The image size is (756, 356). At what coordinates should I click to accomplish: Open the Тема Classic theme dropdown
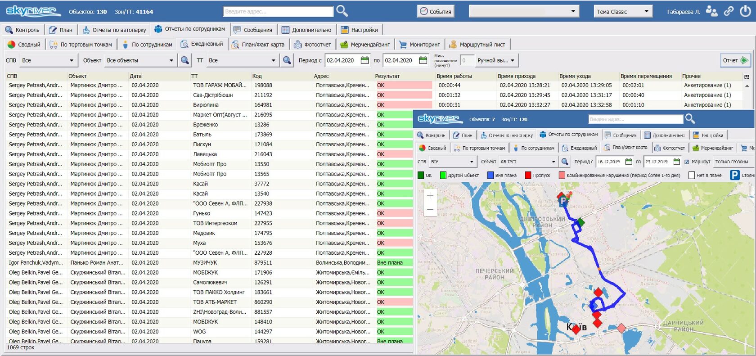[x=646, y=12]
